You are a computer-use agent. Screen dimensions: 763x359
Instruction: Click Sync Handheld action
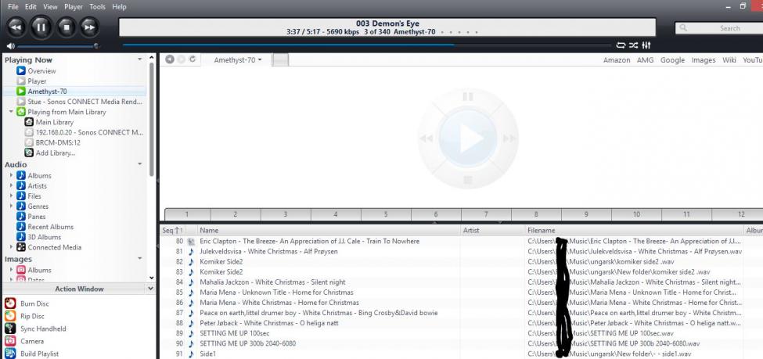pos(43,328)
